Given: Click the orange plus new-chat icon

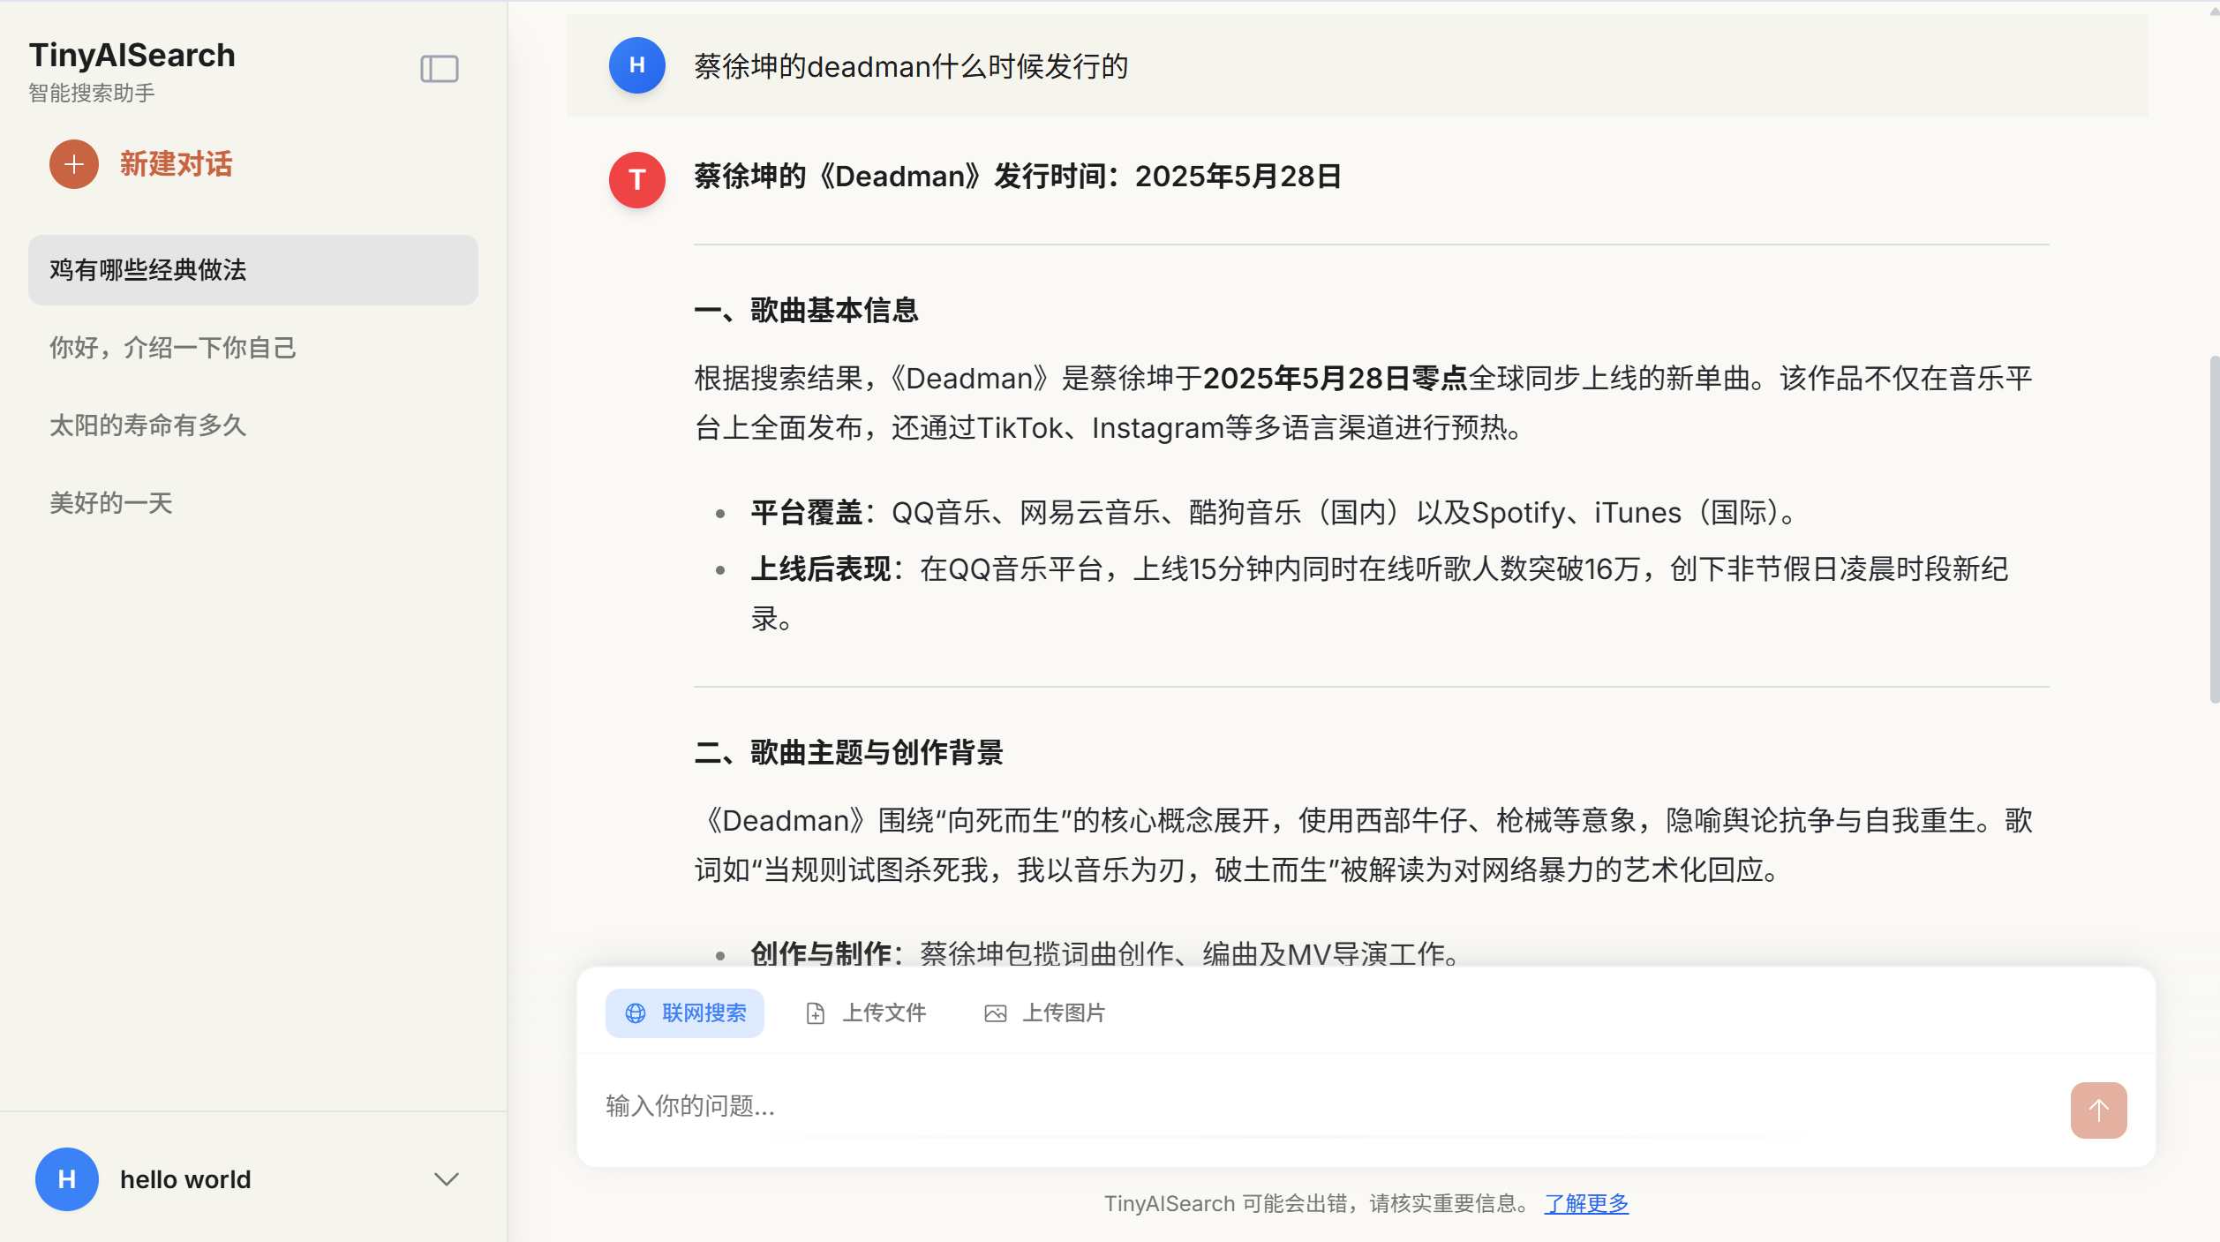Looking at the screenshot, I should point(74,164).
